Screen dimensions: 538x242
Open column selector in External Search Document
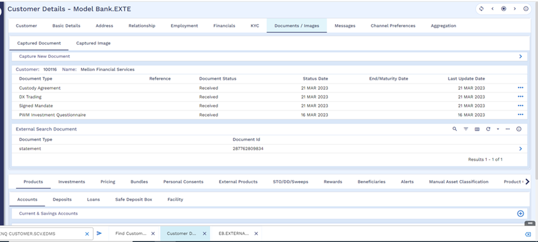pos(477,129)
